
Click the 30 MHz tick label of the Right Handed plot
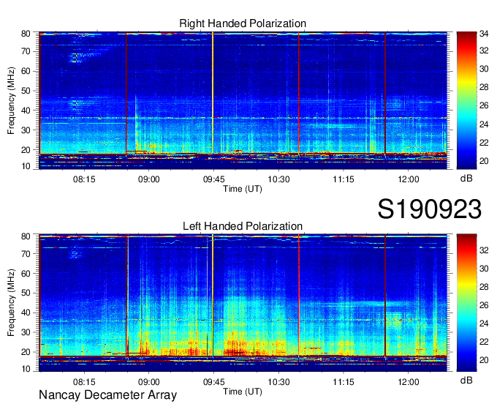tap(26, 130)
